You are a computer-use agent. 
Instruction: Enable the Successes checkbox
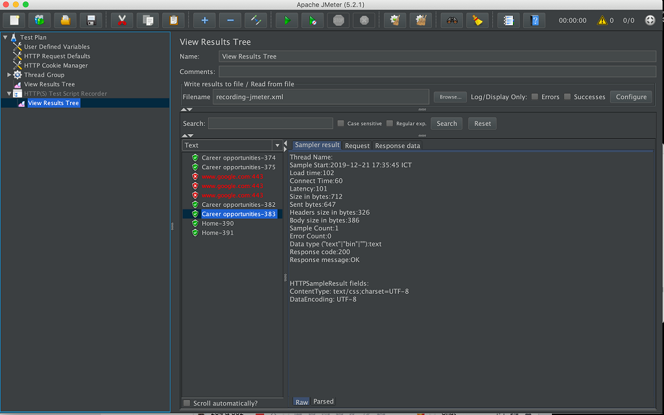pos(567,97)
